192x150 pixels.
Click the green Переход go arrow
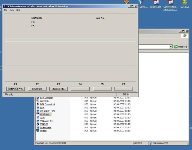click(176, 46)
